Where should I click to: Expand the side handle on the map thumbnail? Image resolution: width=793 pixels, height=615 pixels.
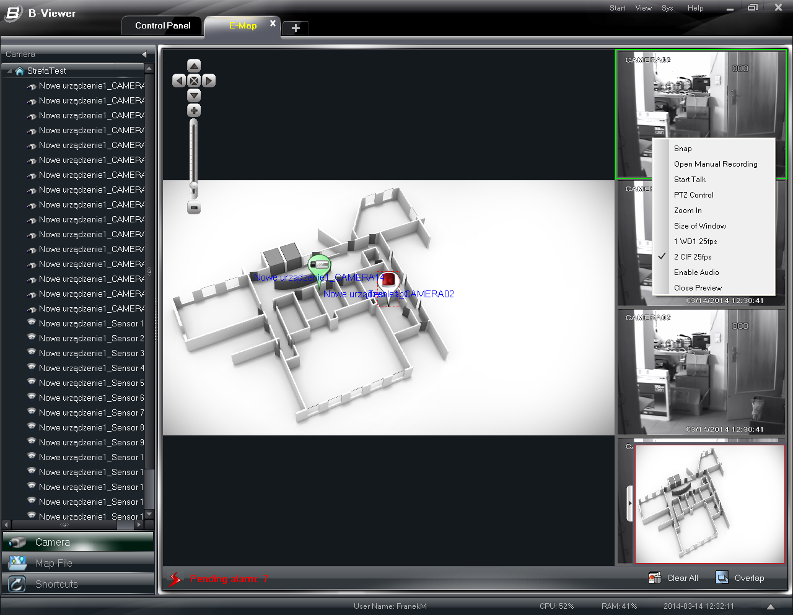coord(630,502)
